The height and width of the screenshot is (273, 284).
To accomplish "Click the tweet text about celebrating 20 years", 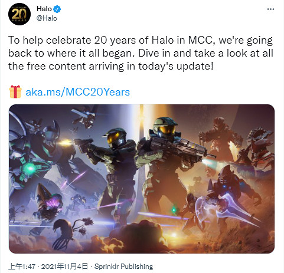I will coord(141,53).
